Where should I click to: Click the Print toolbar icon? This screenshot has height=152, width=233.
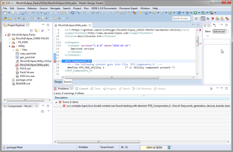click(x=22, y=13)
